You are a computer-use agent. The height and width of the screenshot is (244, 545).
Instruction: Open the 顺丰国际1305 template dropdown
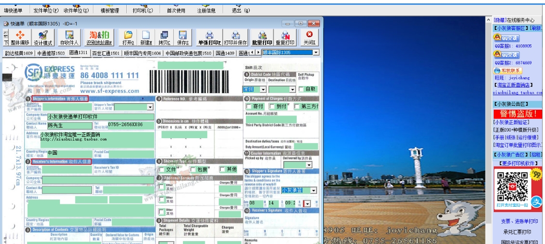pyautogui.click(x=316, y=53)
